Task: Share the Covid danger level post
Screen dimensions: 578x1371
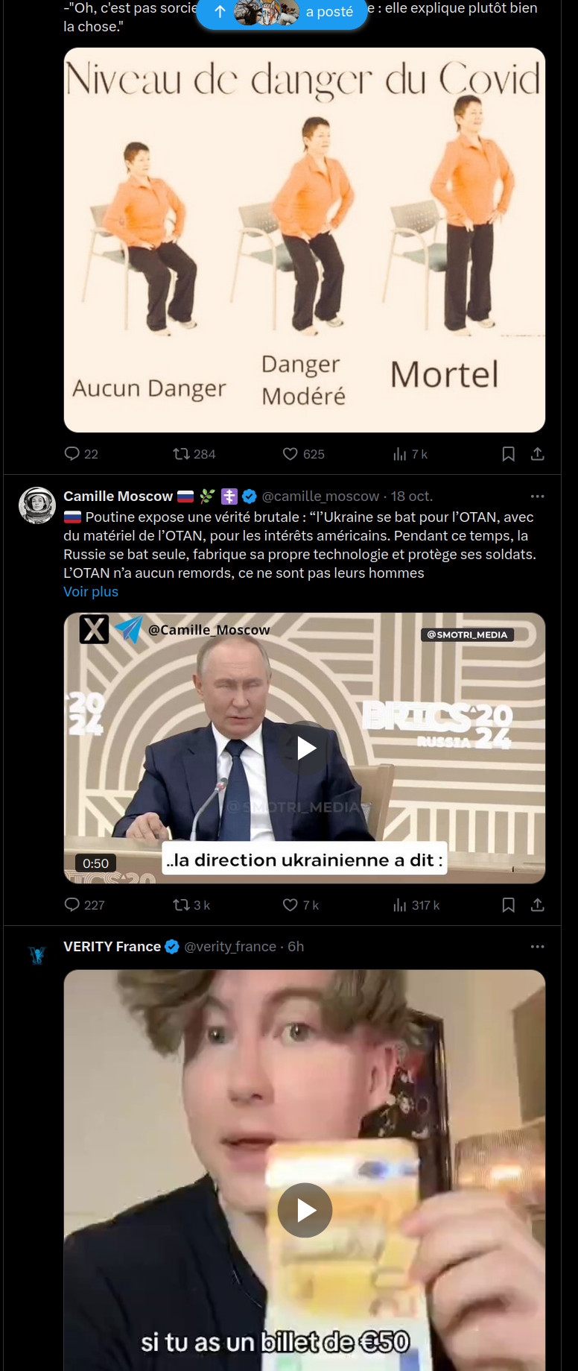Action: click(538, 454)
